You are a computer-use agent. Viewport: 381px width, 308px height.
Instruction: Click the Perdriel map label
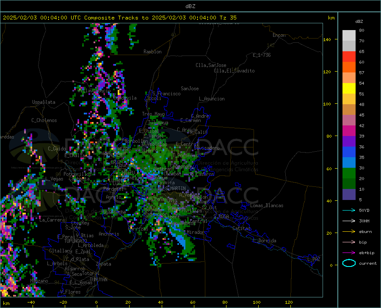(x=113, y=189)
